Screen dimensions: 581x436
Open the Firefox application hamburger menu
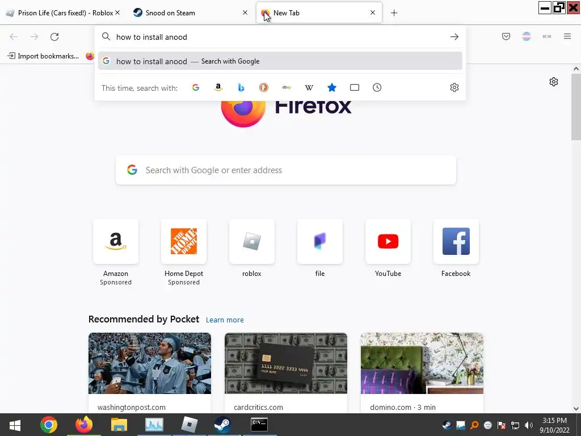pos(567,36)
